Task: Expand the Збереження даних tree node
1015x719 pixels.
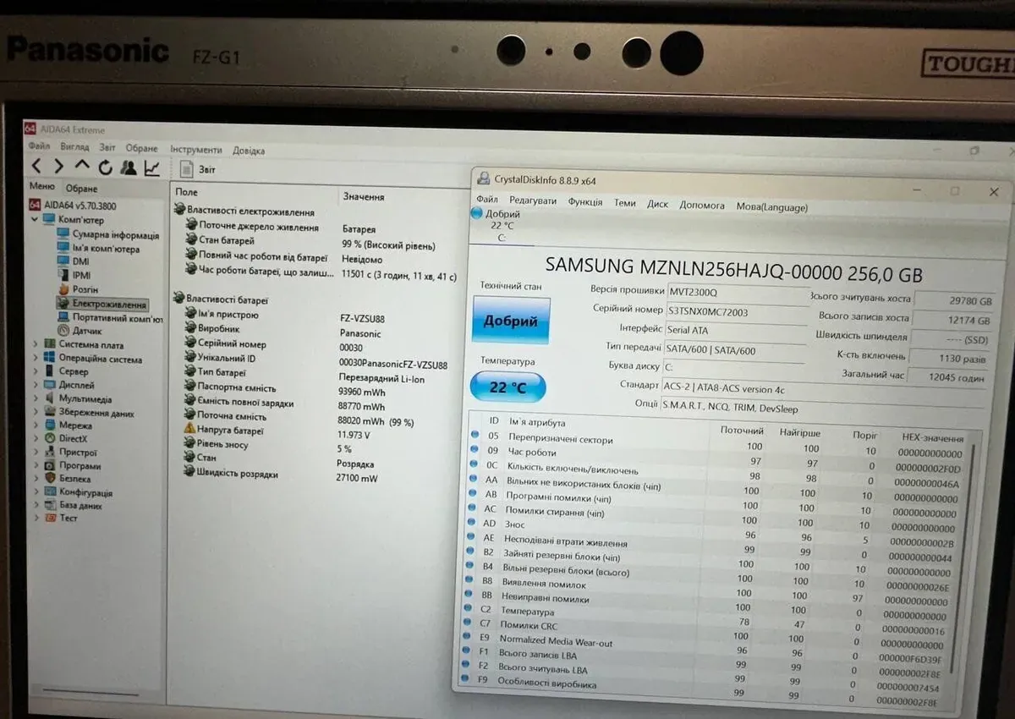Action: point(35,412)
